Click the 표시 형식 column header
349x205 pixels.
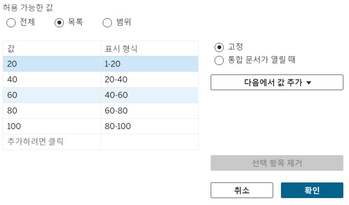[x=150, y=49]
